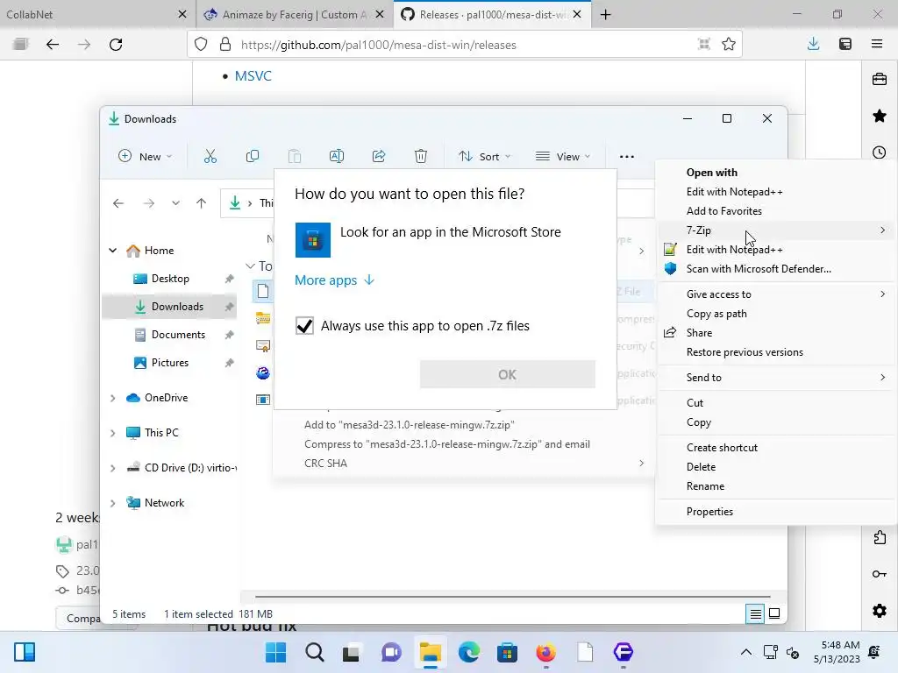Click the Firefox address bar

pyautogui.click(x=464, y=45)
